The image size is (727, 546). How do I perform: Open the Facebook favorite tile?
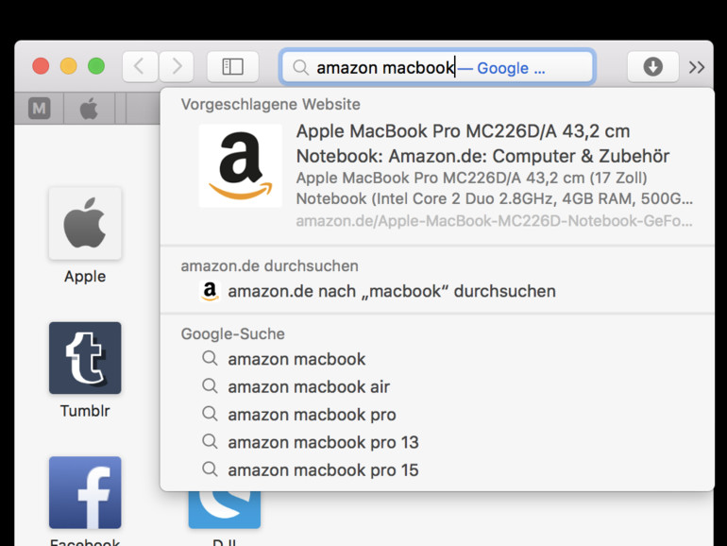[85, 492]
